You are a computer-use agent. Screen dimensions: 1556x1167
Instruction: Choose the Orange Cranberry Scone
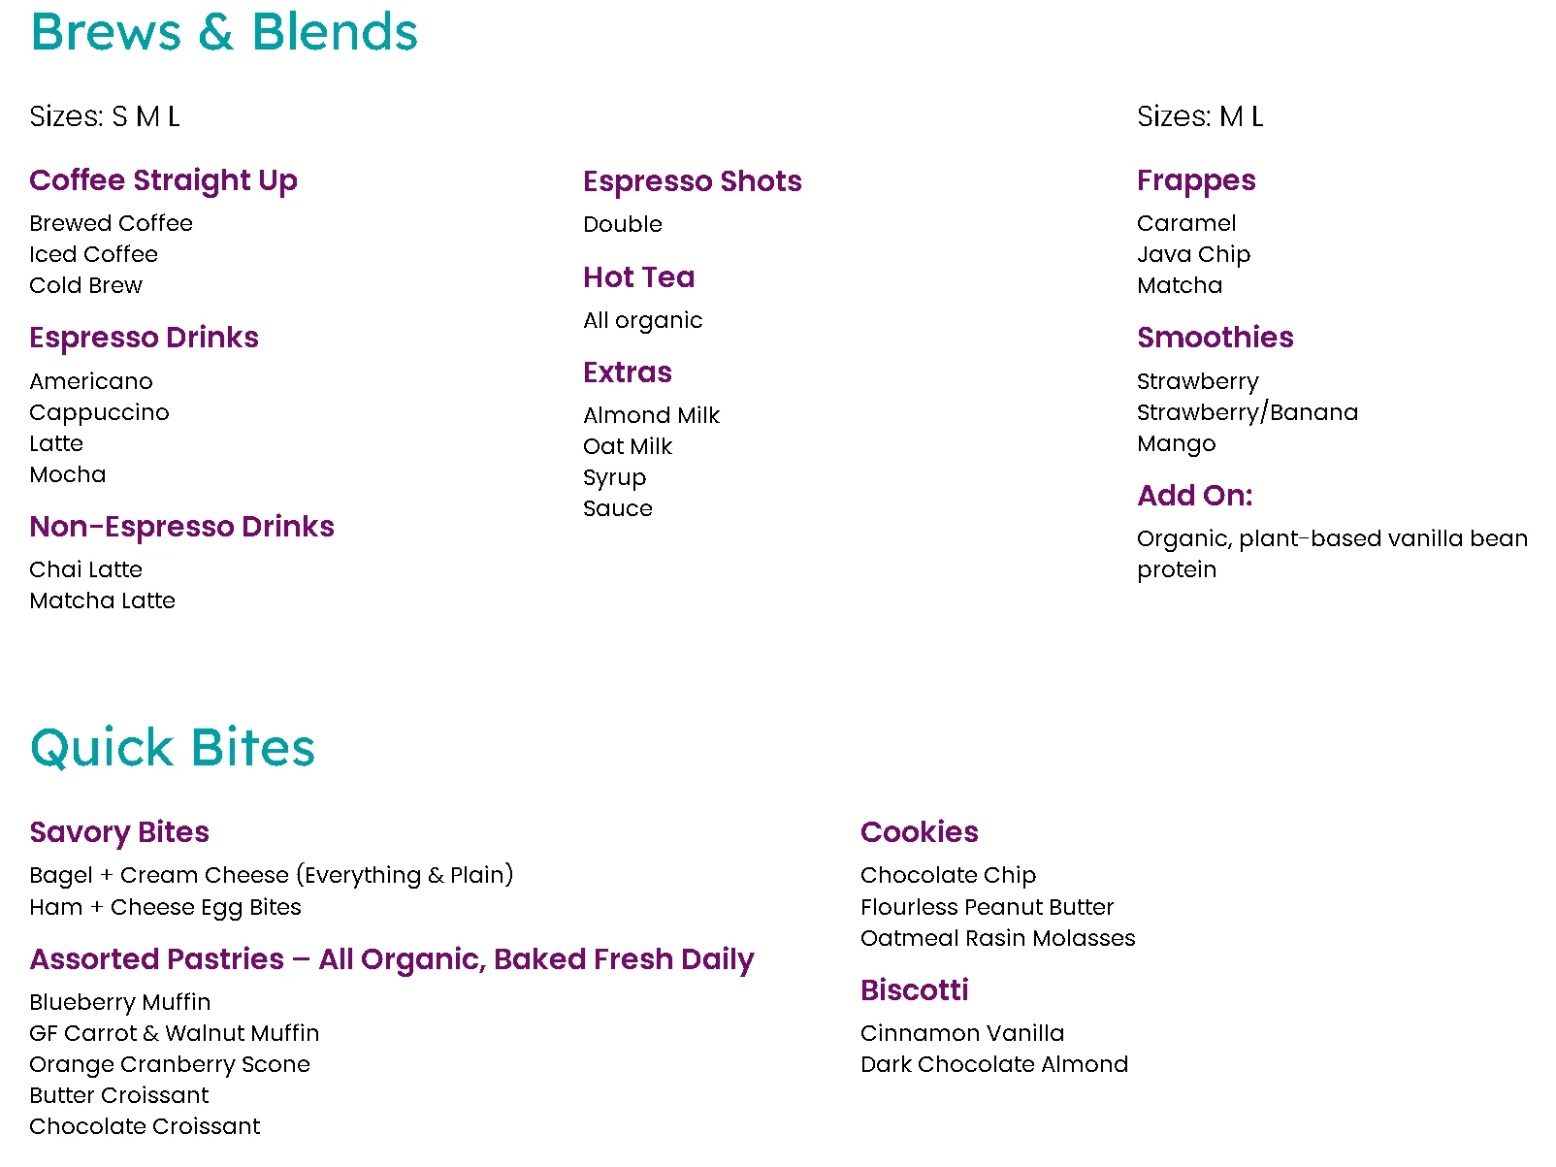point(170,1064)
